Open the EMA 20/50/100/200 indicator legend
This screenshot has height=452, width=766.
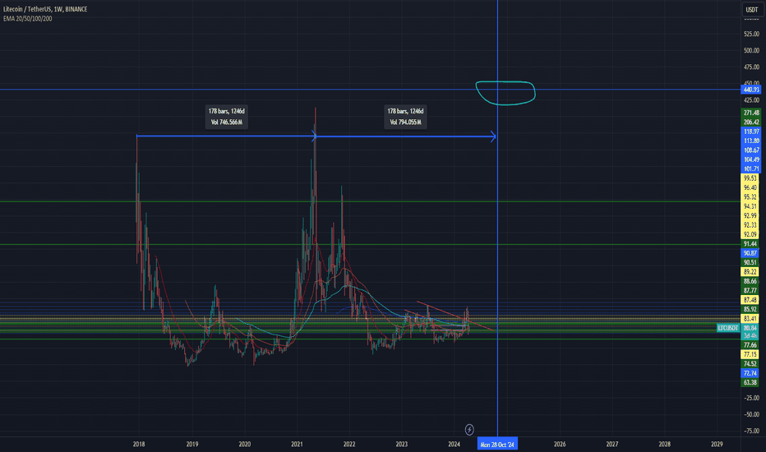[x=27, y=19]
